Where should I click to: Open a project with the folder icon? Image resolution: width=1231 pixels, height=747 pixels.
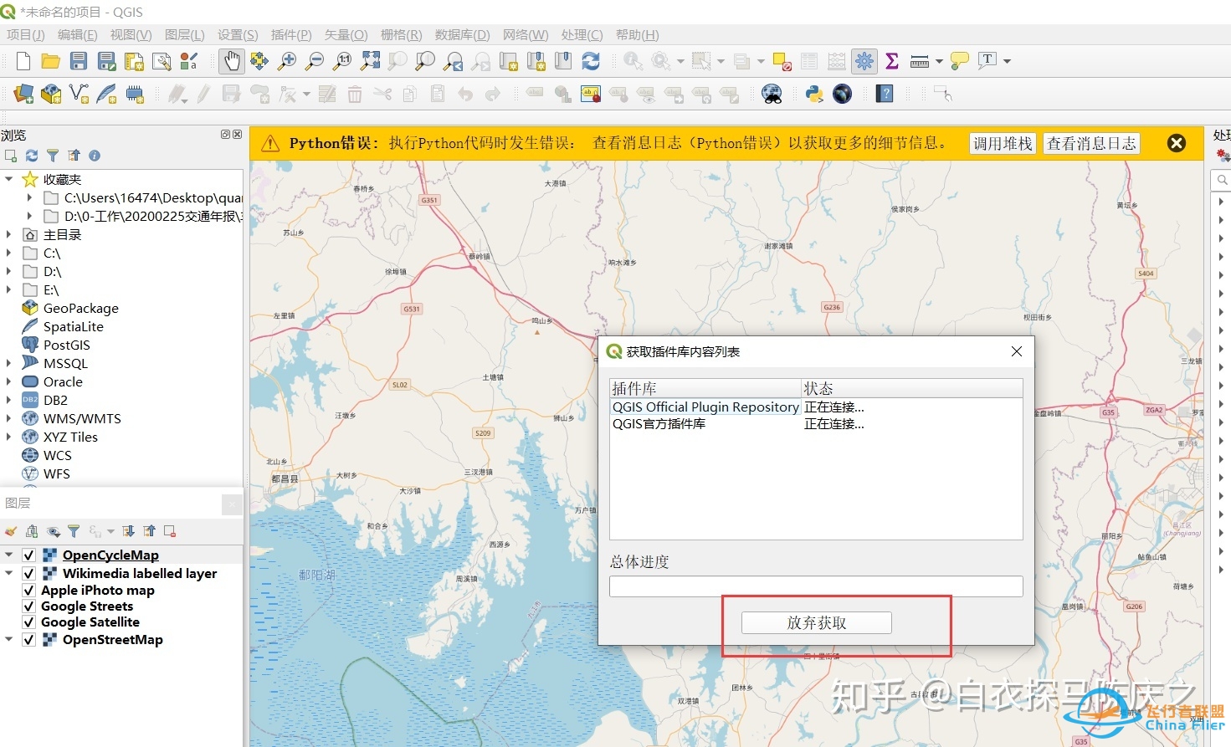(x=50, y=61)
